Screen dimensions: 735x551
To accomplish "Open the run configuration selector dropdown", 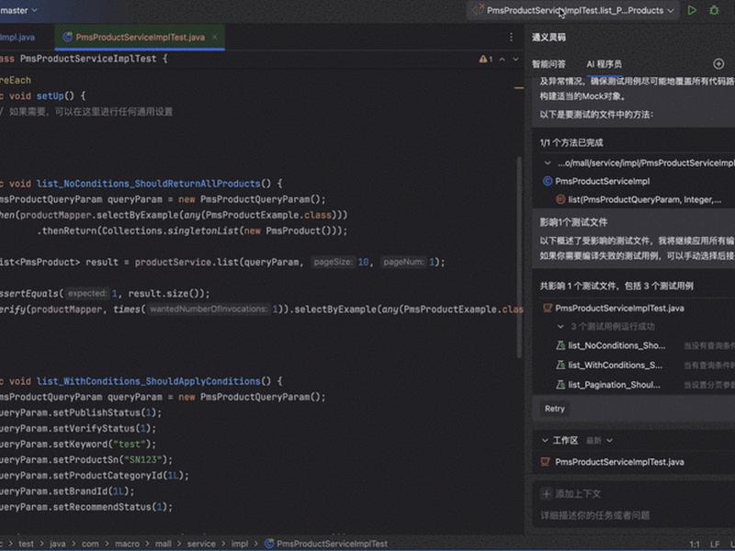I will pyautogui.click(x=572, y=10).
